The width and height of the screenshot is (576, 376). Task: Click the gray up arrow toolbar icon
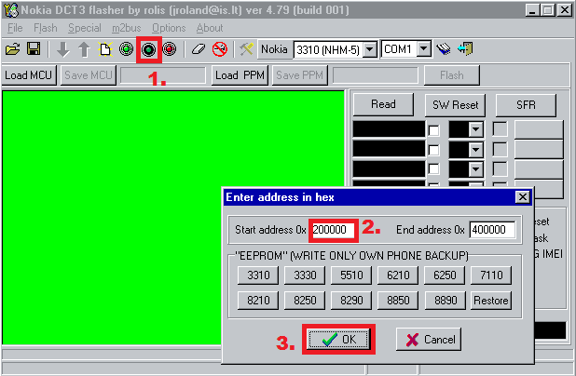84,49
